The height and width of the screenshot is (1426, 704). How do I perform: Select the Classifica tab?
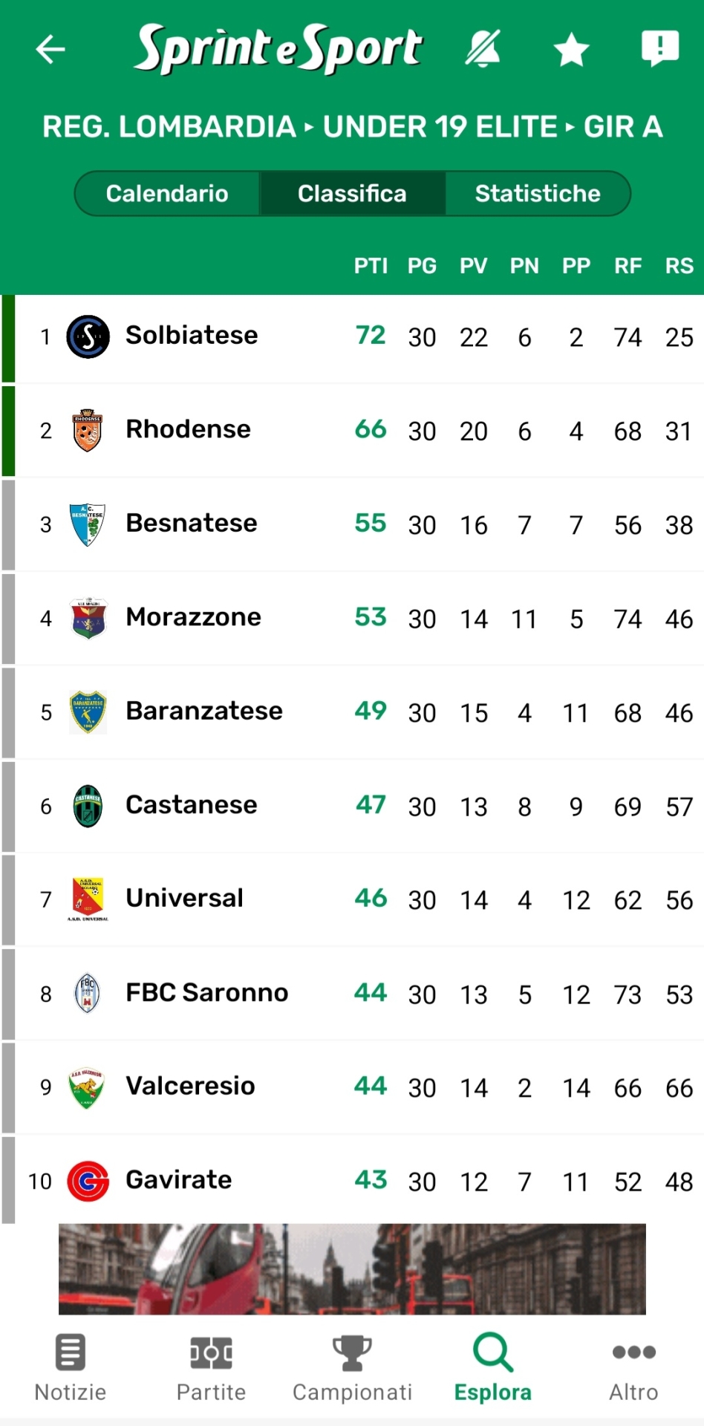(352, 194)
